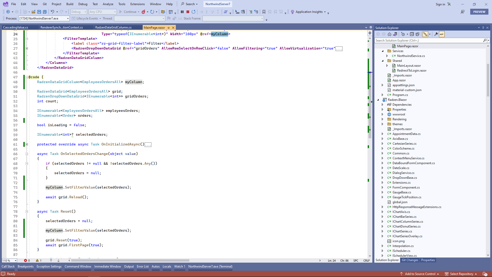Click the Break All pause icon

click(x=182, y=12)
